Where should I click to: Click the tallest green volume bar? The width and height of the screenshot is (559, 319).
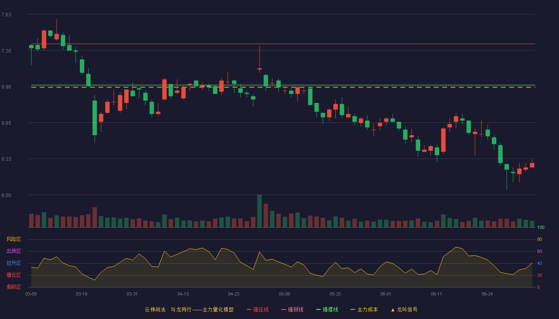point(260,211)
